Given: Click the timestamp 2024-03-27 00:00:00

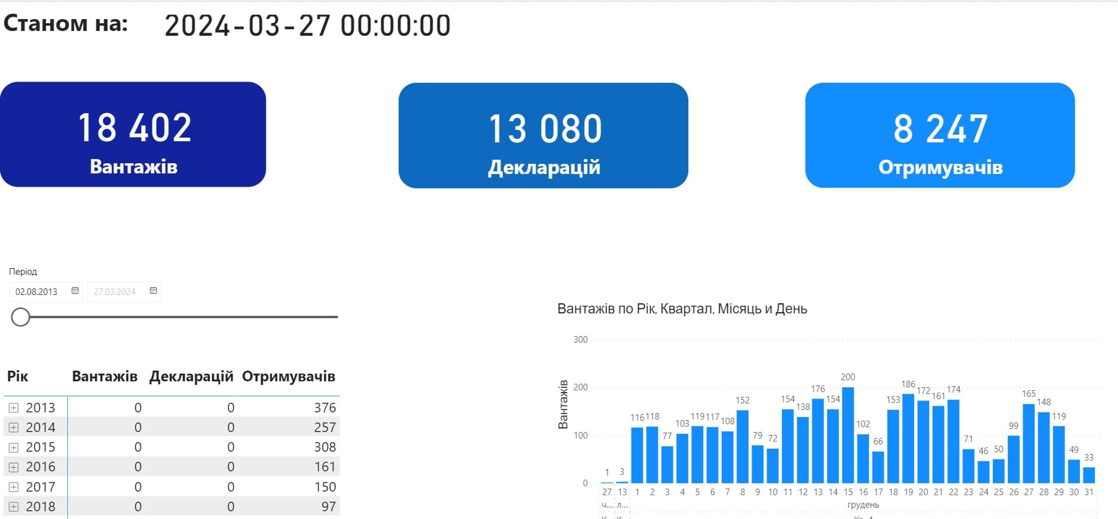Looking at the screenshot, I should click(308, 26).
